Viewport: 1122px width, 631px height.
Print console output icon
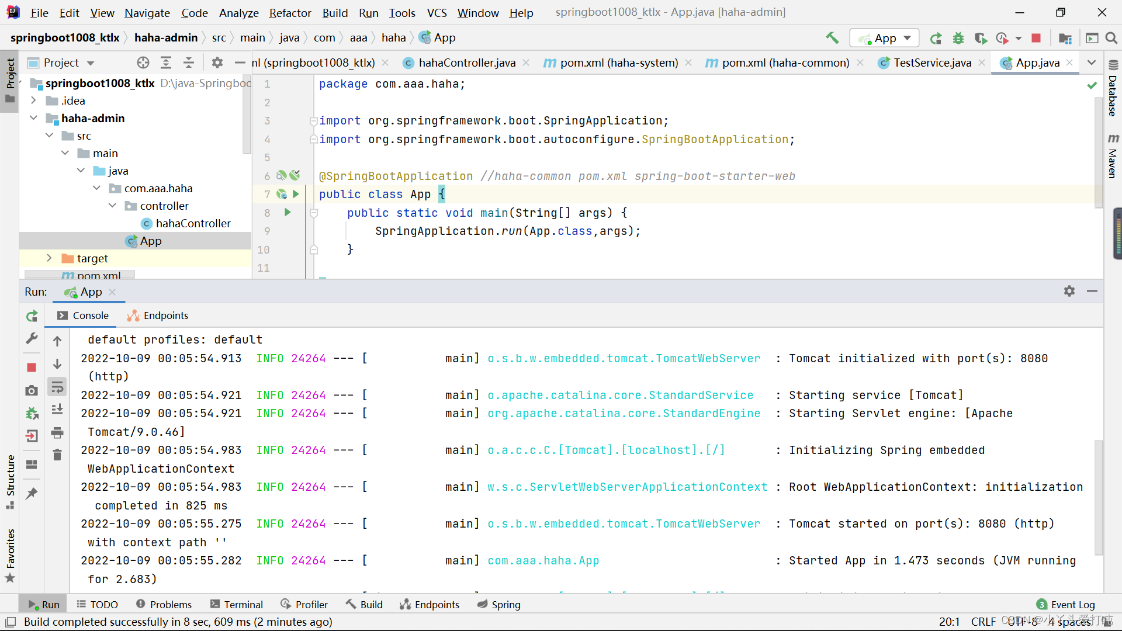(57, 432)
